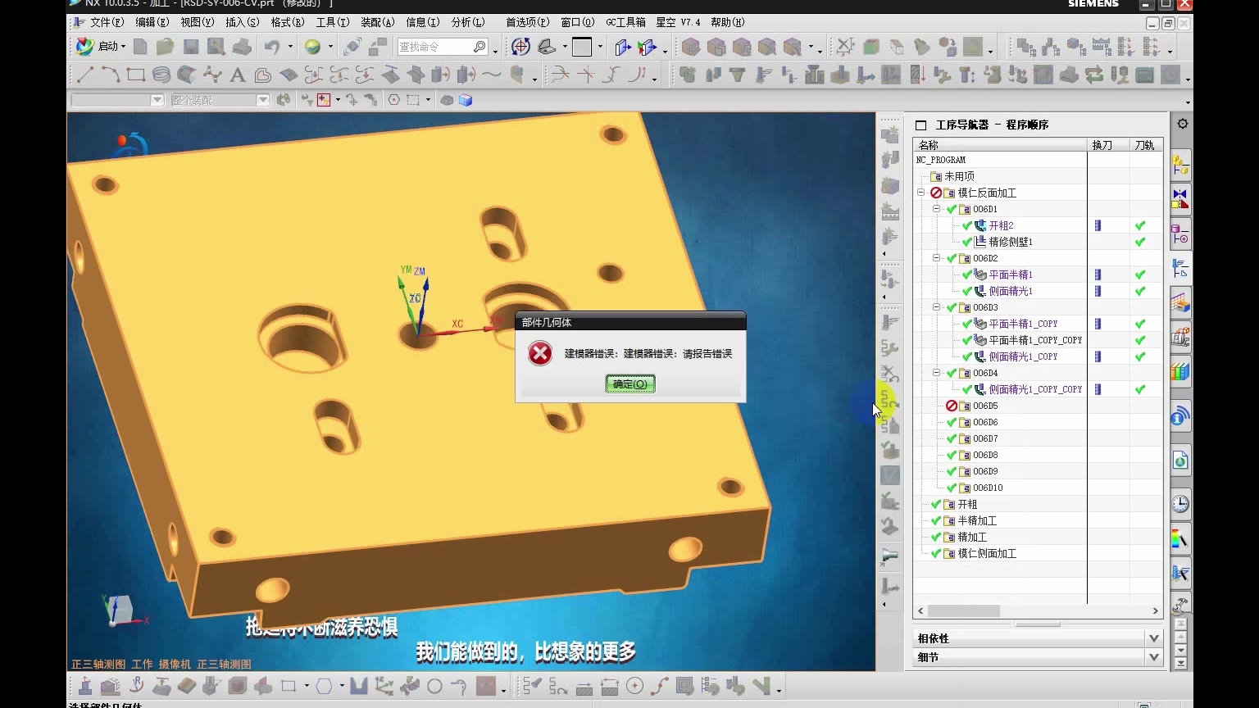Expand the 相依性 panel section
The image size is (1259, 708).
[1153, 638]
